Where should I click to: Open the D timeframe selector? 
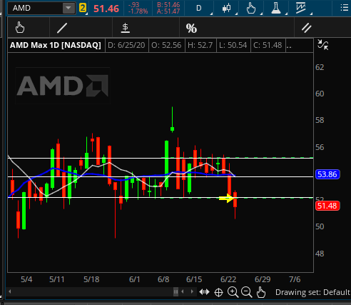click(199, 8)
